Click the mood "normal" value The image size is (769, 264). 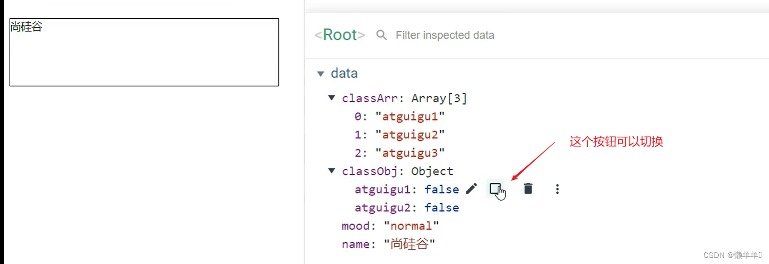pyautogui.click(x=411, y=226)
